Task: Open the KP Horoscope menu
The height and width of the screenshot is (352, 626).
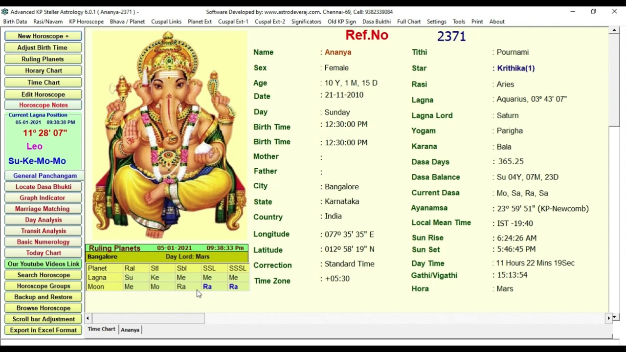Action: (86, 22)
